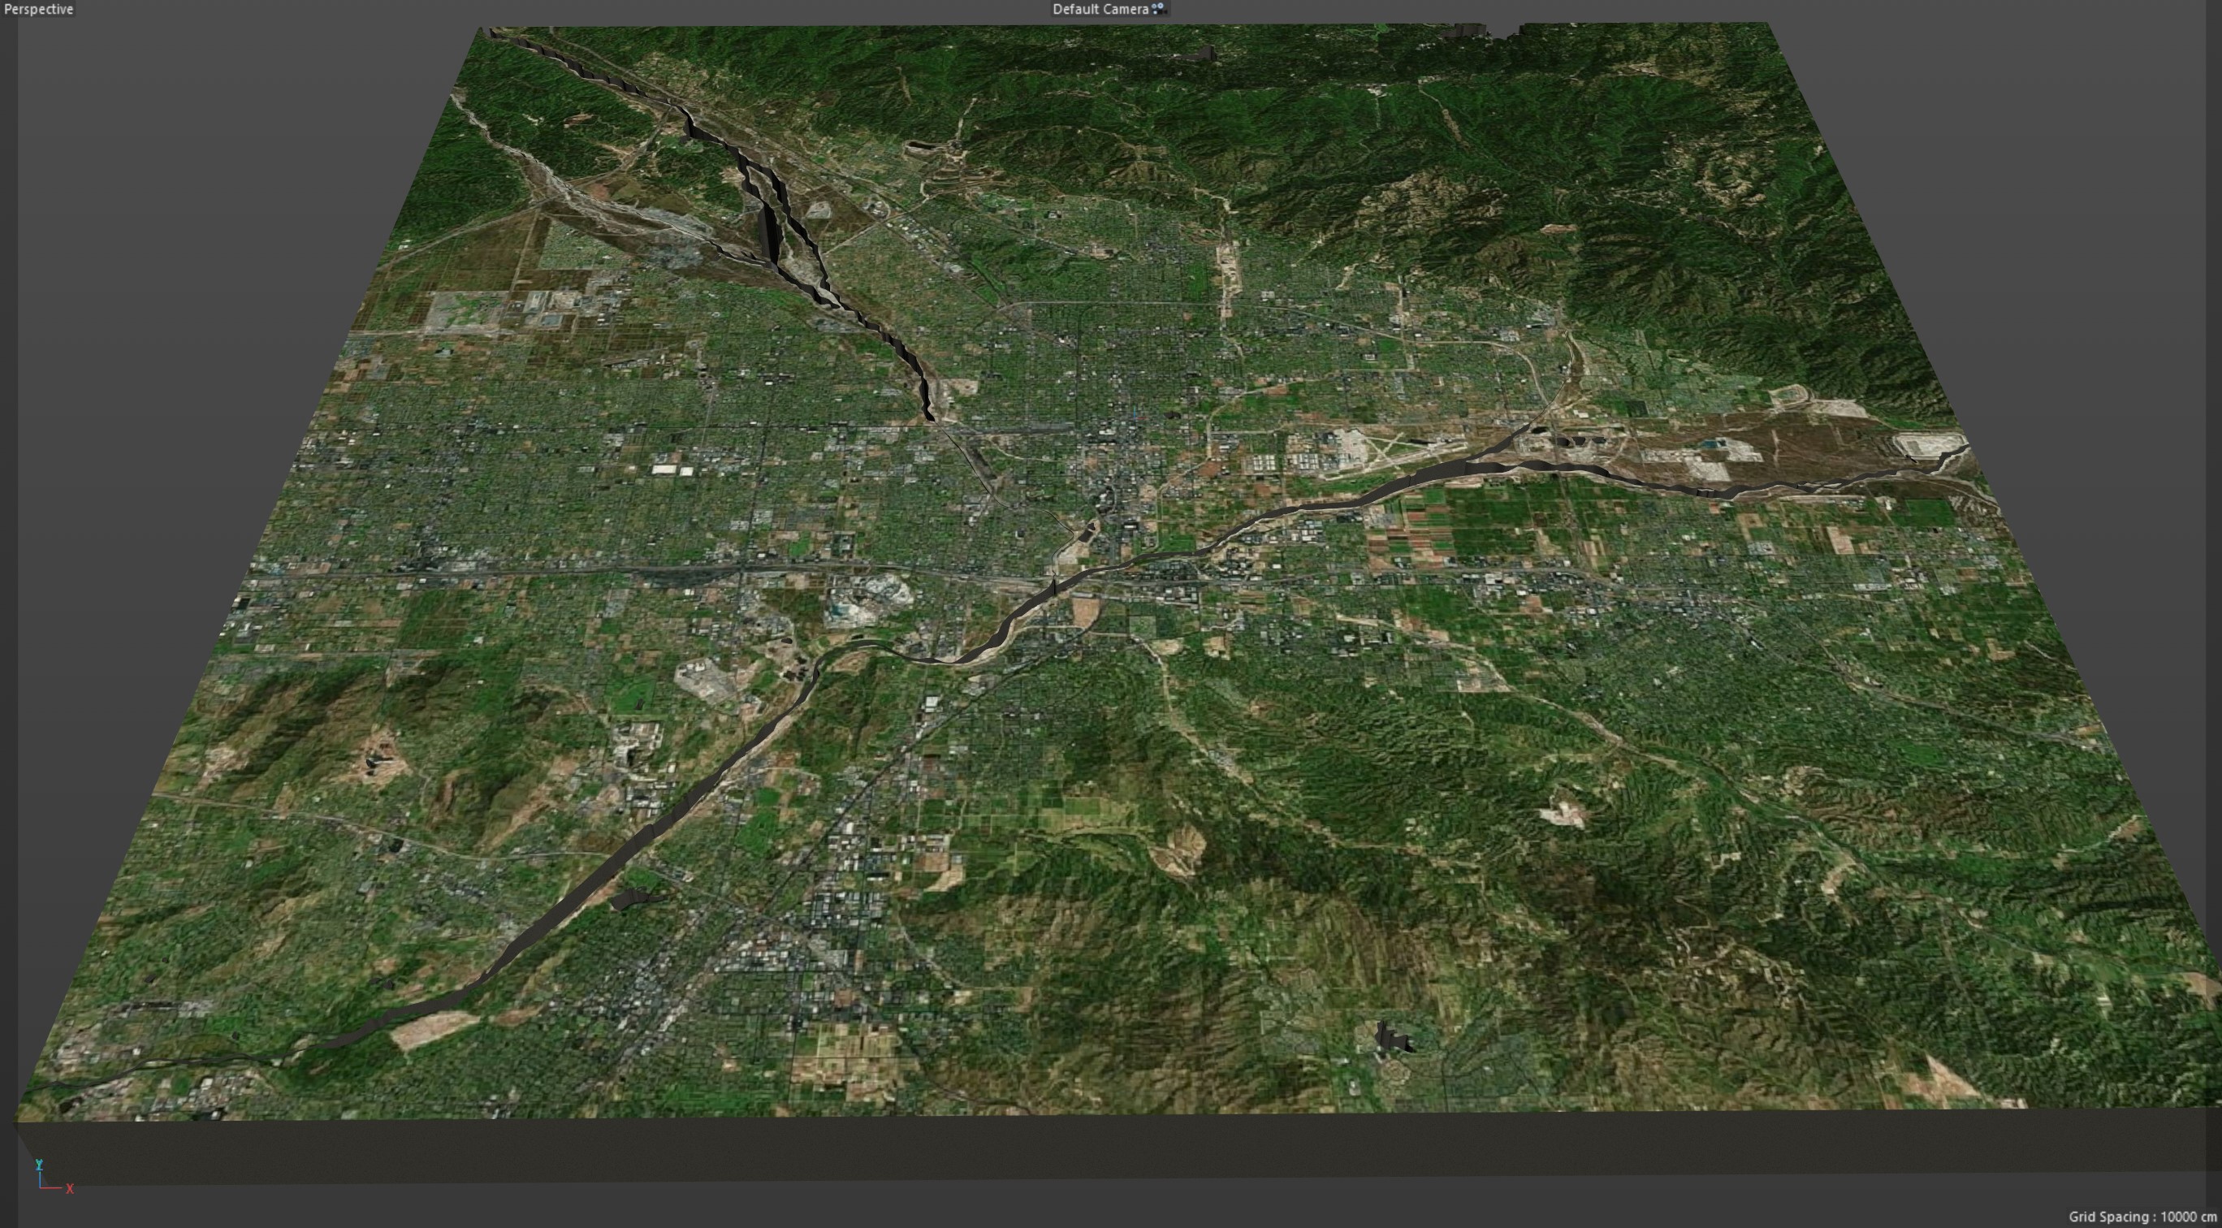Click the axis gizmo origin corner
2222x1228 pixels.
pyautogui.click(x=41, y=1187)
